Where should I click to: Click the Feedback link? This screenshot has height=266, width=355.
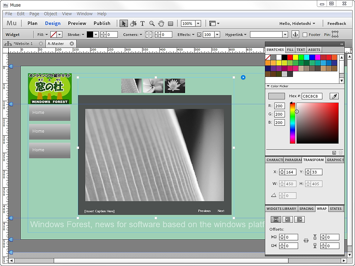pos(337,23)
